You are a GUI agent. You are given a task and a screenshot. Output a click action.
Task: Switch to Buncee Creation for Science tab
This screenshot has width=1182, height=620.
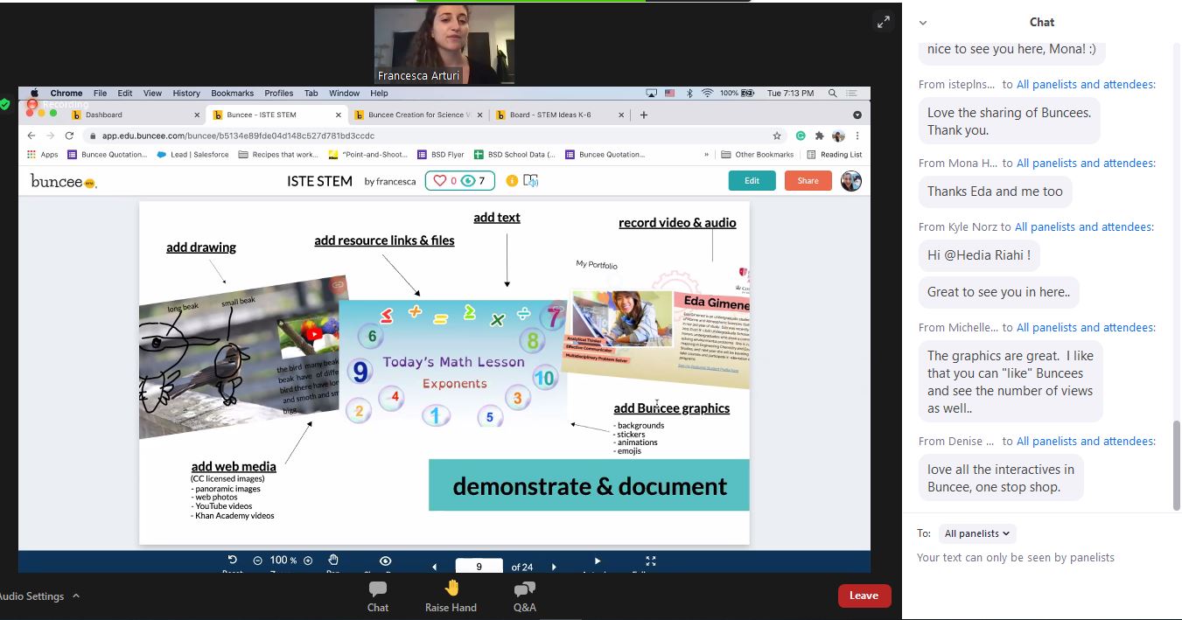[x=420, y=115]
